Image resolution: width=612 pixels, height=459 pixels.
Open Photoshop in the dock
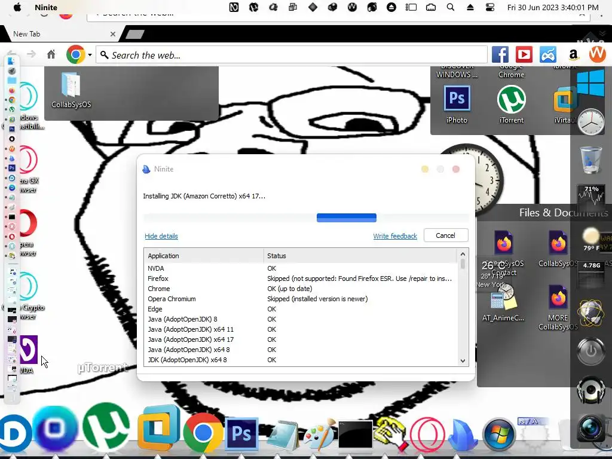point(241,433)
